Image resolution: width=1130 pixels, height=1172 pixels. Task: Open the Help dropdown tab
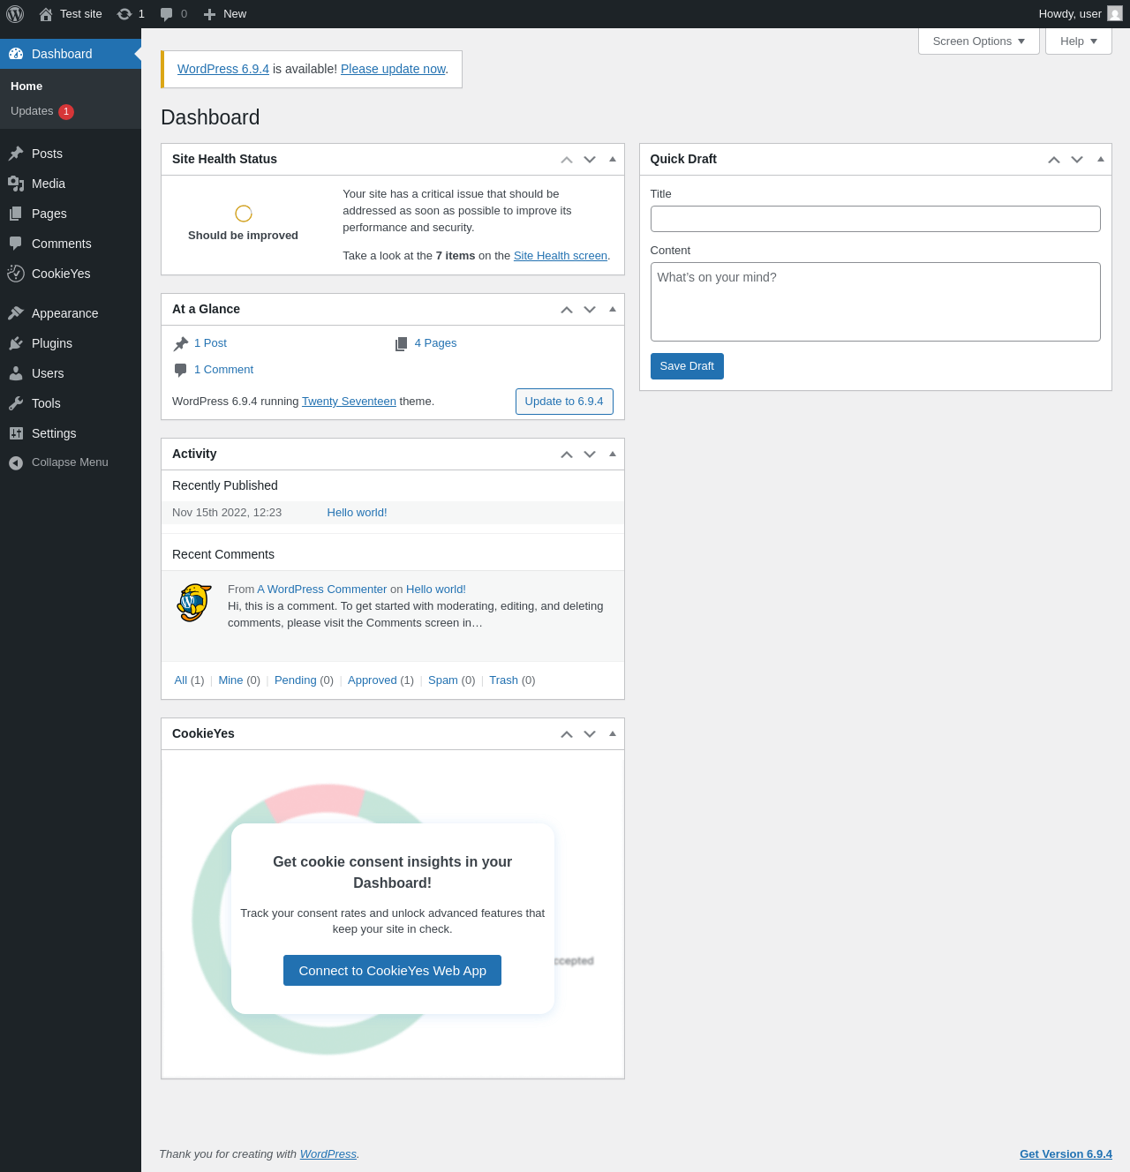pyautogui.click(x=1079, y=41)
